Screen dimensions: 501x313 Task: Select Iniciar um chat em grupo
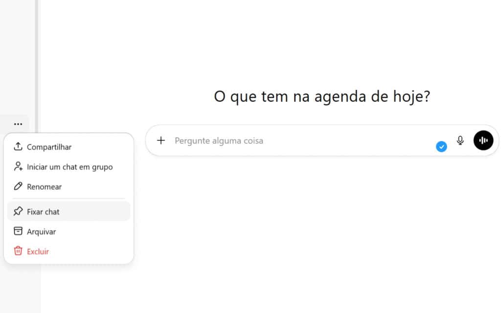70,166
